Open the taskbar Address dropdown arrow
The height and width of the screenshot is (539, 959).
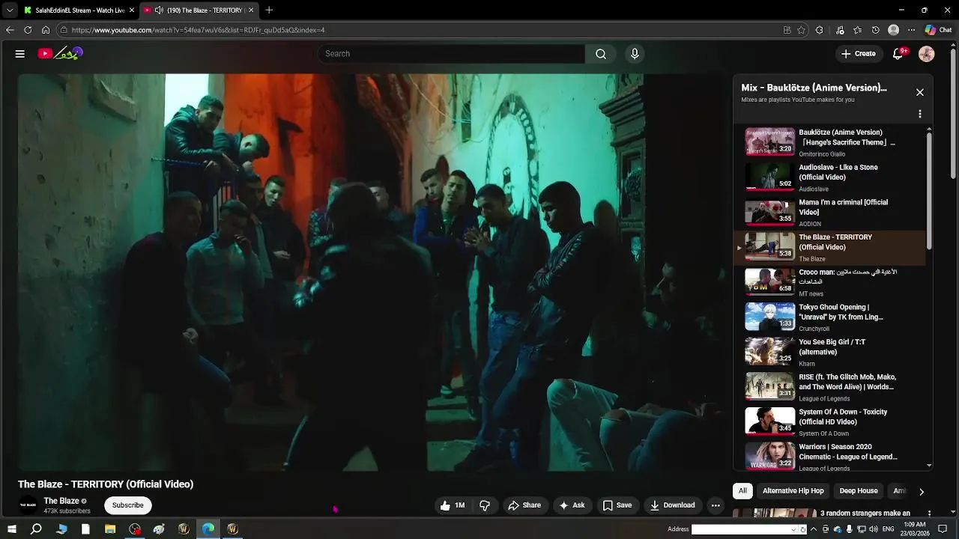793,529
